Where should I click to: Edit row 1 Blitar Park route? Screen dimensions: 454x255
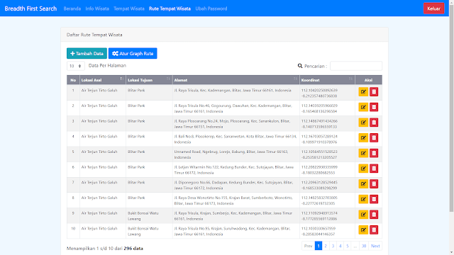click(x=363, y=92)
